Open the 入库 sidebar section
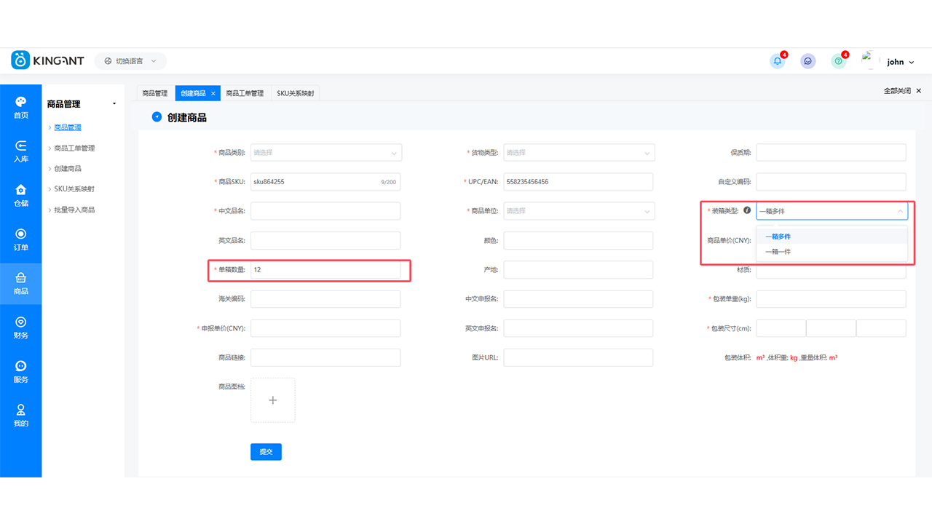932x524 pixels. (21, 151)
